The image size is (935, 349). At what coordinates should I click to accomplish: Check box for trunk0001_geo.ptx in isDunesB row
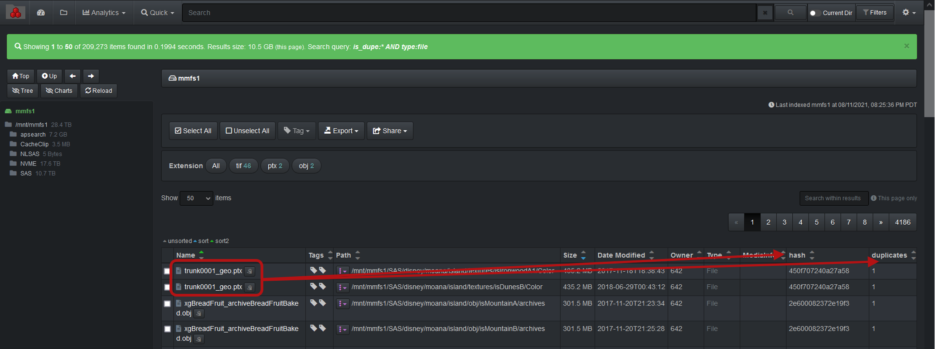pyautogui.click(x=167, y=287)
